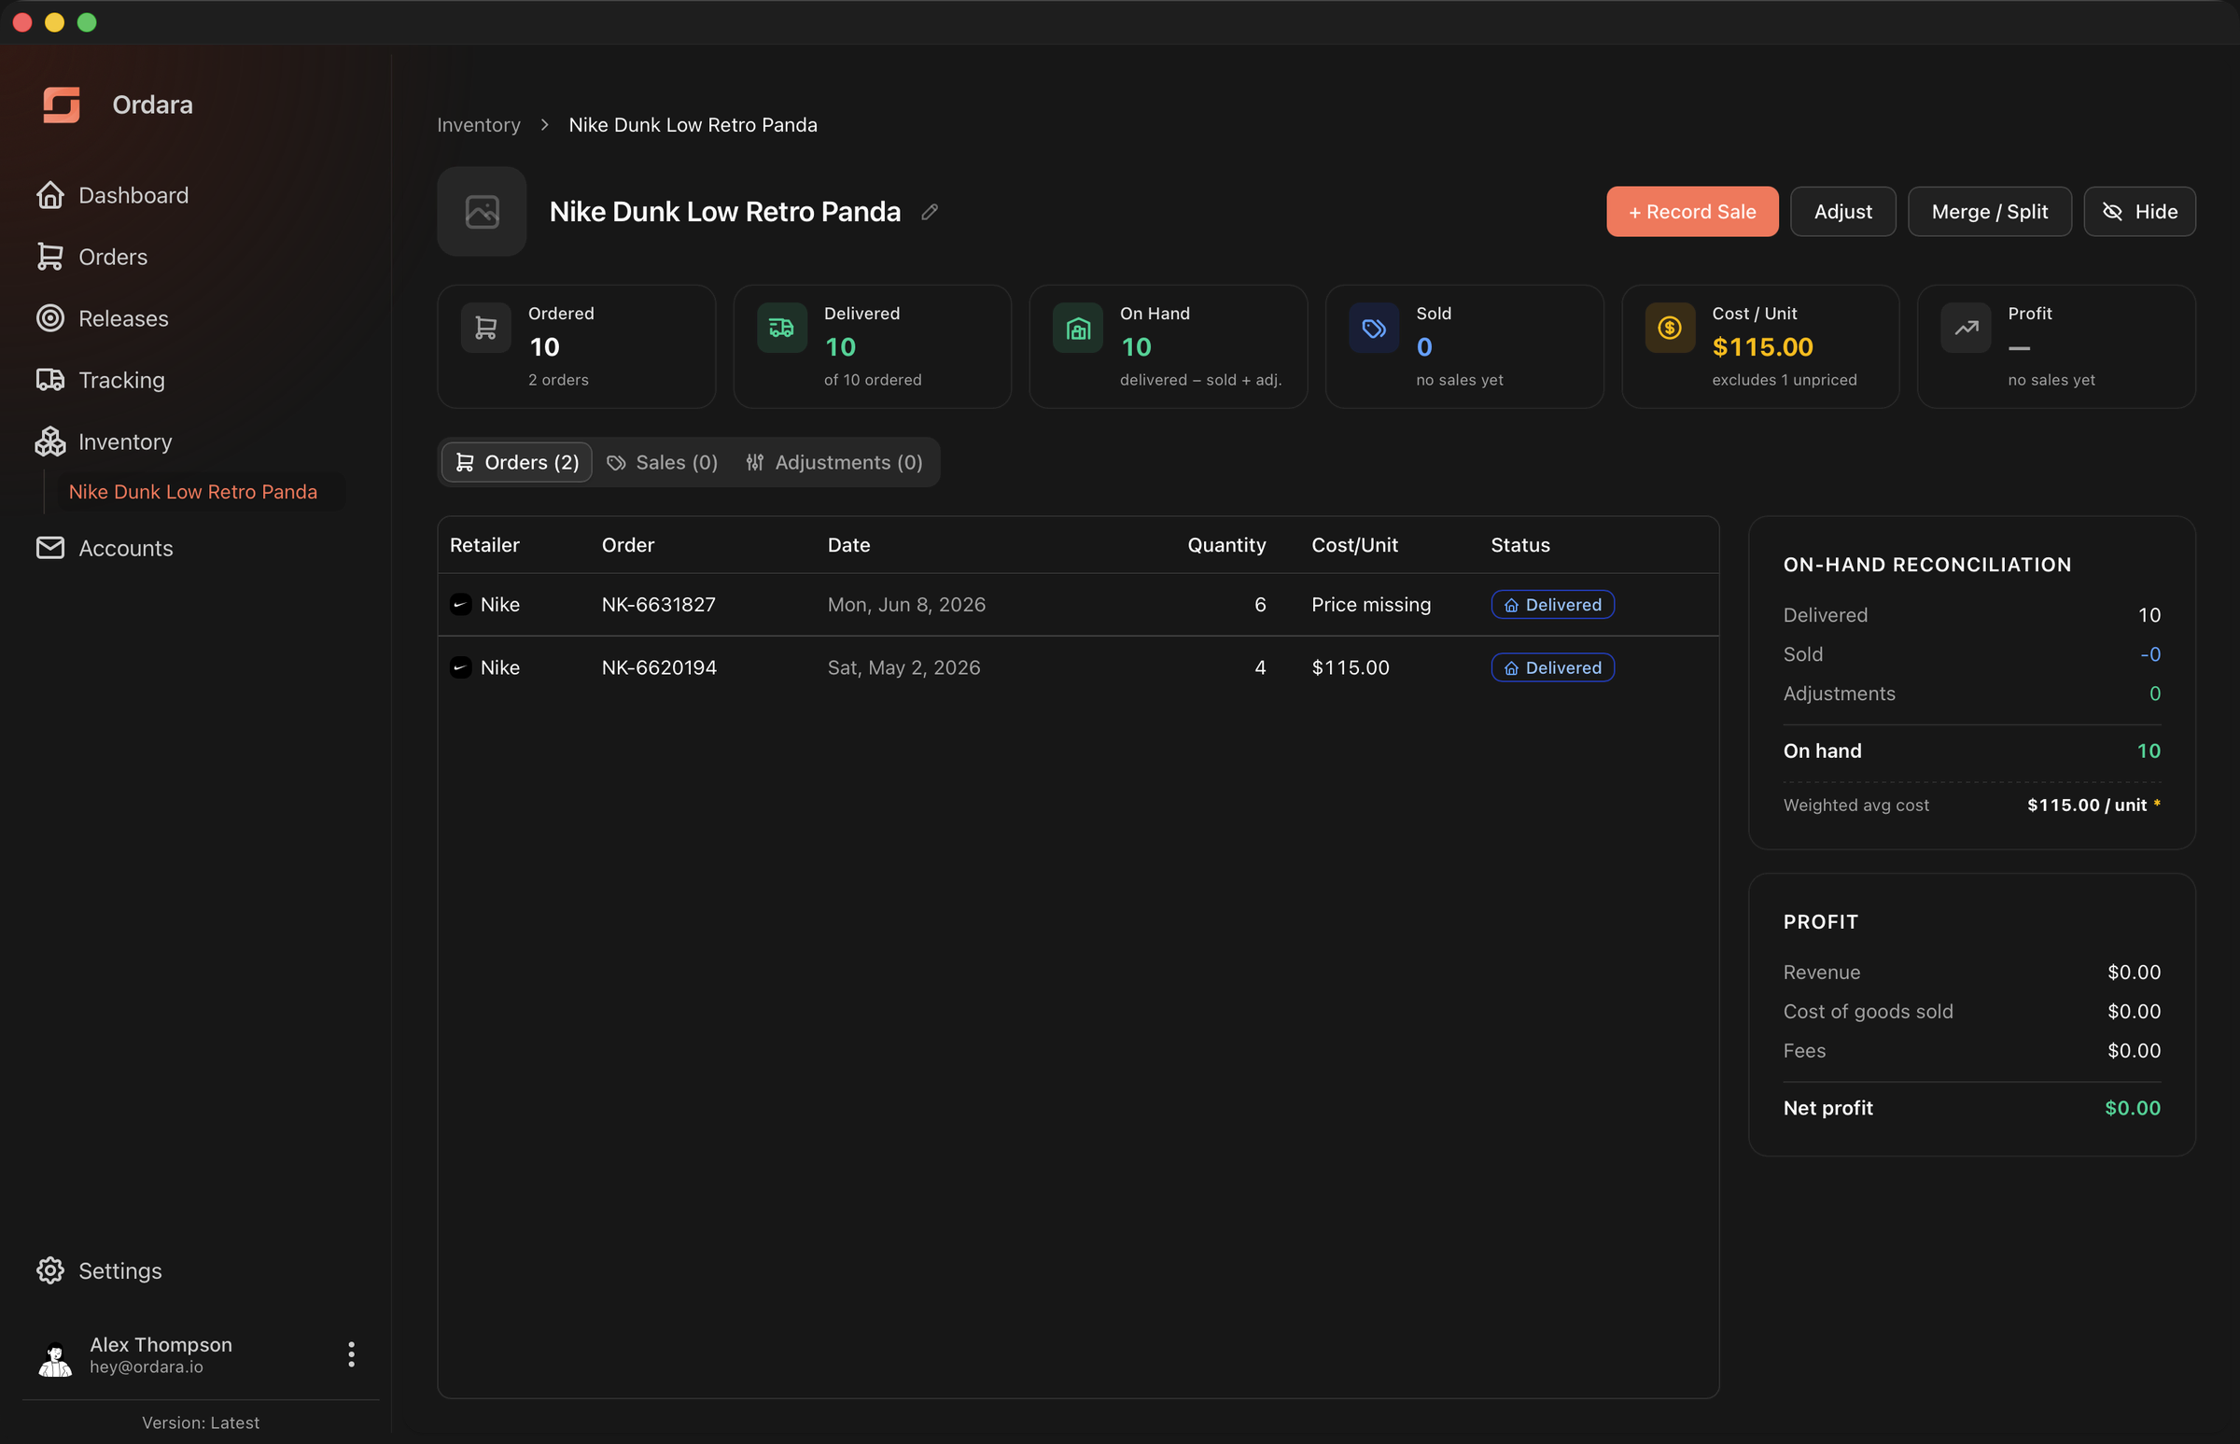2240x1444 pixels.
Task: Click the Profit trend arrow icon
Action: 1967,329
